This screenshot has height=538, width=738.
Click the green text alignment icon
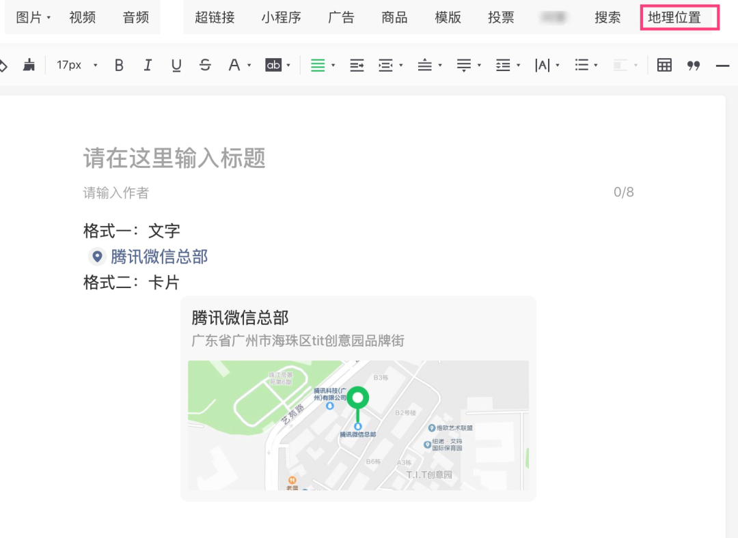click(318, 65)
